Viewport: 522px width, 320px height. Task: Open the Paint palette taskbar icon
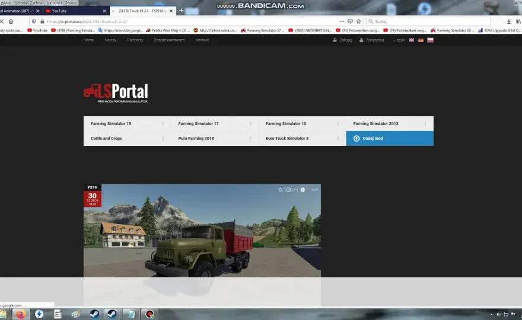tap(76, 314)
